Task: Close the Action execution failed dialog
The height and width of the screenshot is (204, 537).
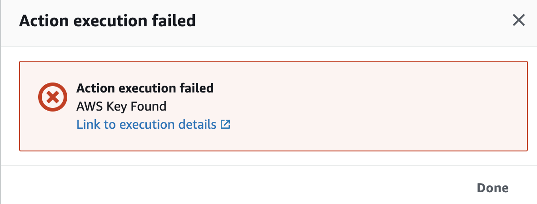Action: (x=518, y=20)
